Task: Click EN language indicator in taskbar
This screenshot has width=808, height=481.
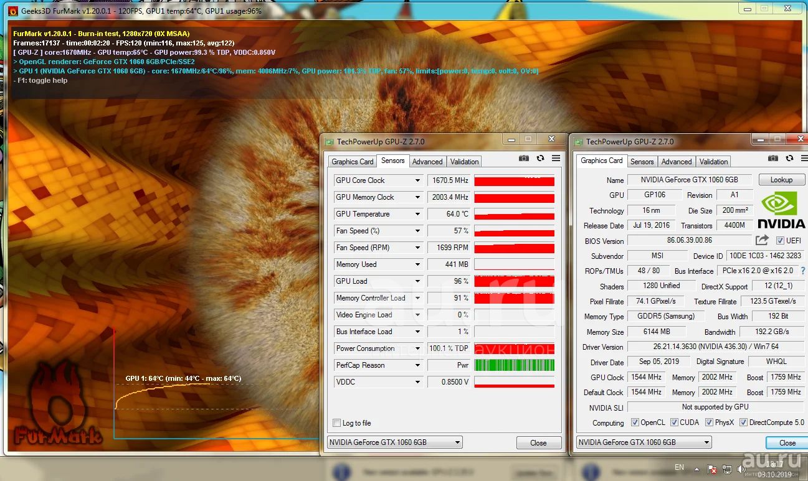Action: tap(679, 467)
